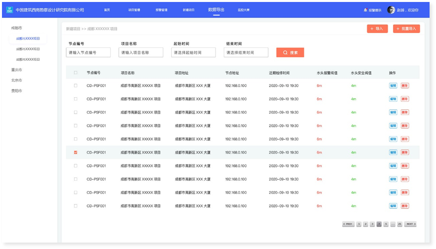Image resolution: width=436 pixels, height=249 pixels.
Task: Jump to page 2 in pagination
Action: click(x=366, y=224)
